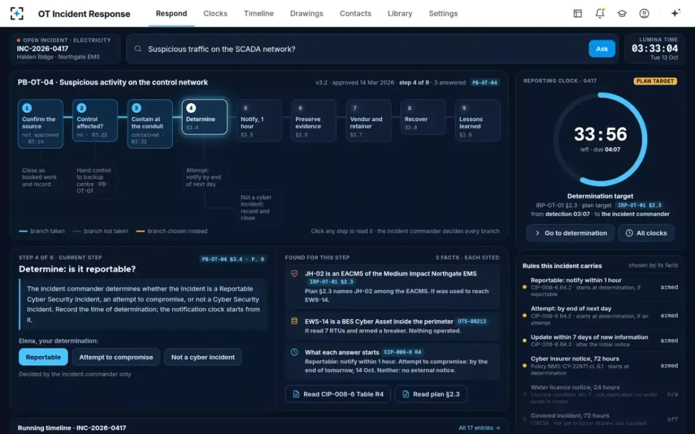Click the shield icon beside JH-02 fact
695x434 pixels.
(x=294, y=274)
